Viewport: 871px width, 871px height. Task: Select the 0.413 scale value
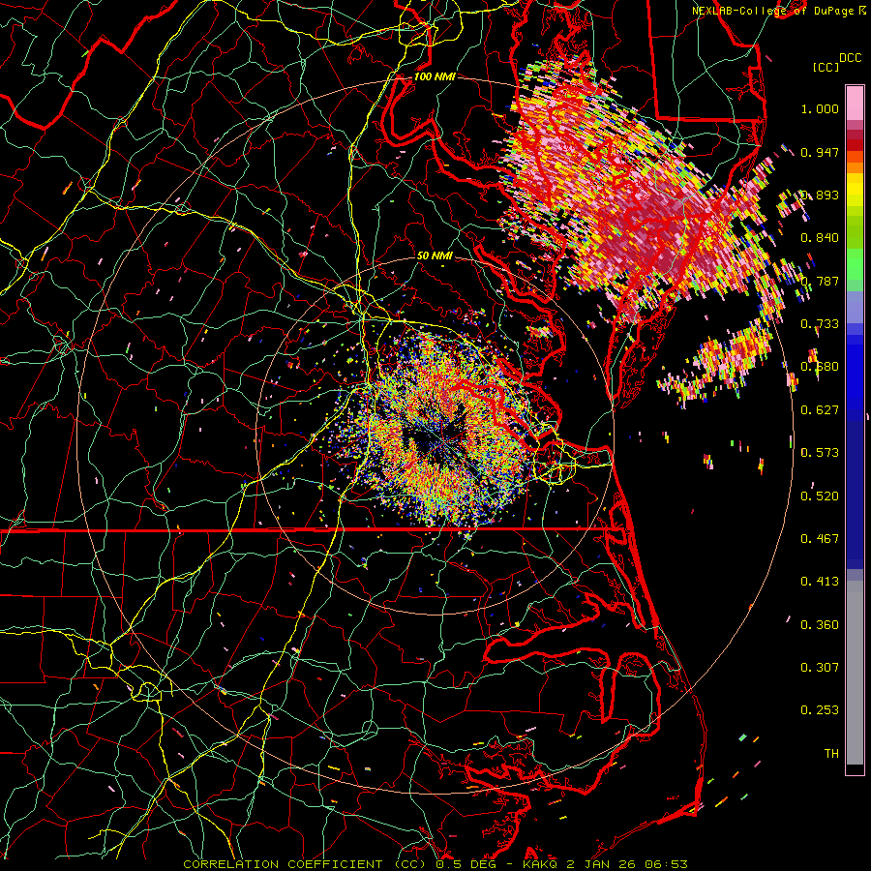pyautogui.click(x=820, y=582)
